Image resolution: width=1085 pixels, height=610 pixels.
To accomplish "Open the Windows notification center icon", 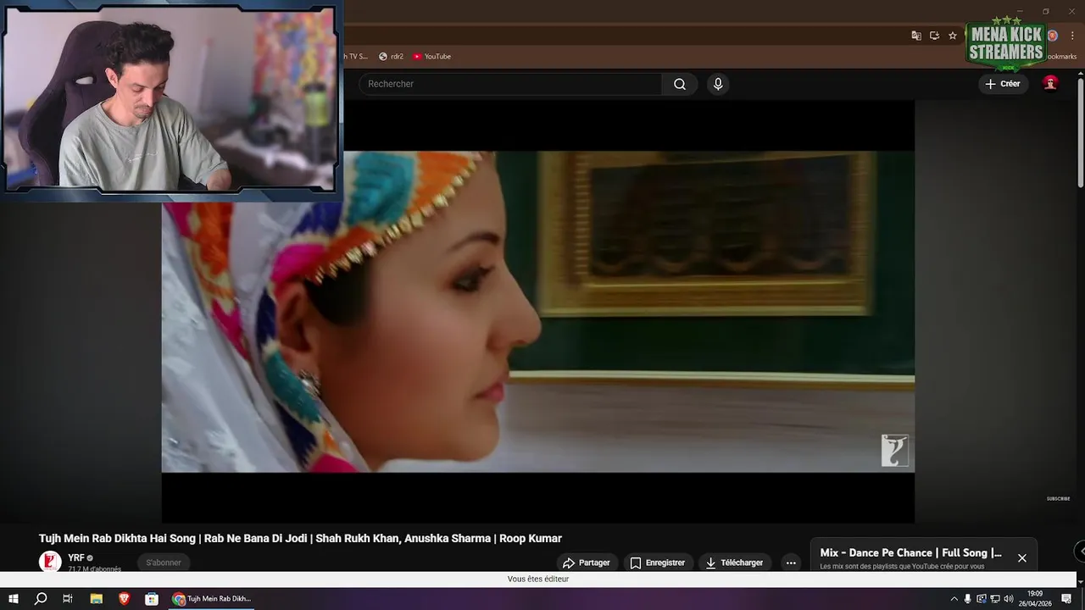I will click(1067, 599).
